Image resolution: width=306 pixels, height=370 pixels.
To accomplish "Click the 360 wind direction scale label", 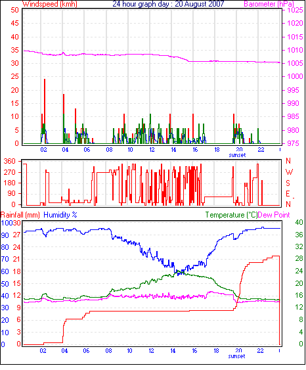I will [x=10, y=162].
